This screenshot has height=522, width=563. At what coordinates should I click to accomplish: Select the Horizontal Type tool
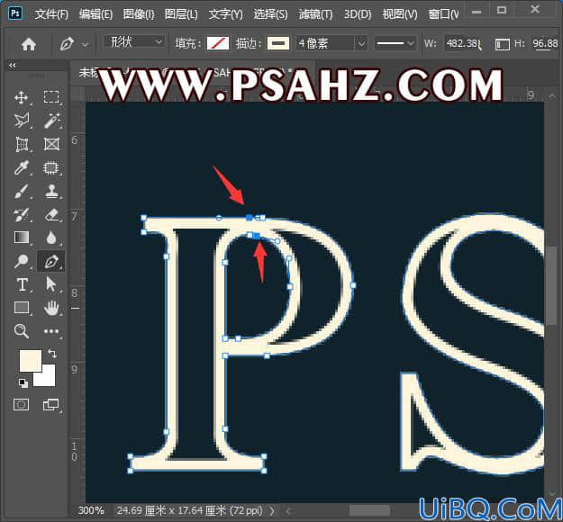click(x=22, y=284)
